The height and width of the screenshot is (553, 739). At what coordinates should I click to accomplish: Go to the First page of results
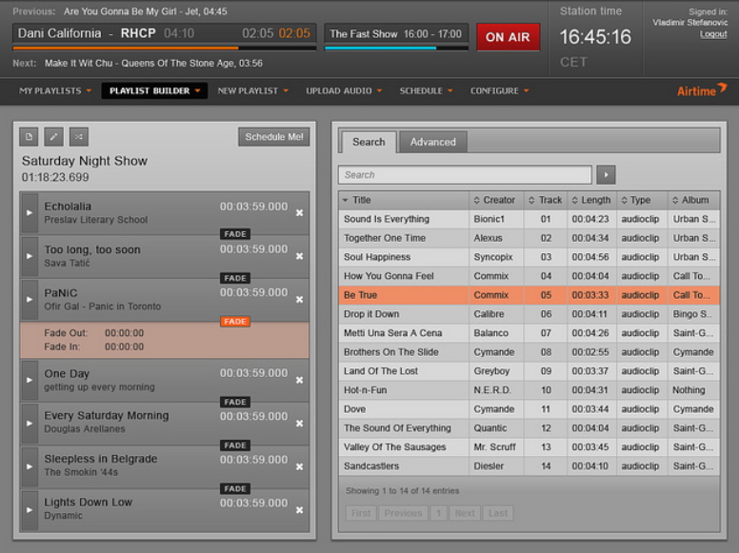pyautogui.click(x=361, y=513)
